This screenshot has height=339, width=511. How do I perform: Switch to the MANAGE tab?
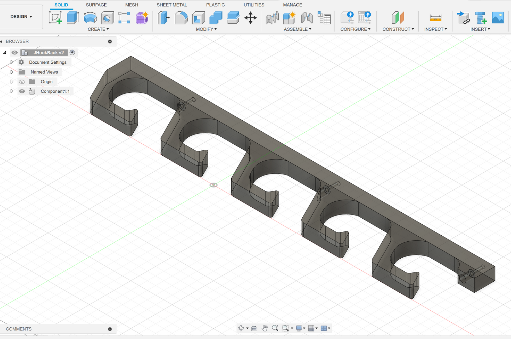(x=292, y=5)
